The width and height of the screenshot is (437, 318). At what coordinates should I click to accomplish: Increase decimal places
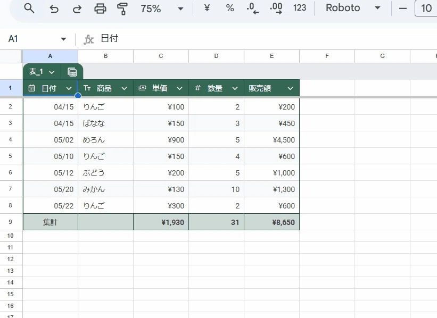pos(276,8)
